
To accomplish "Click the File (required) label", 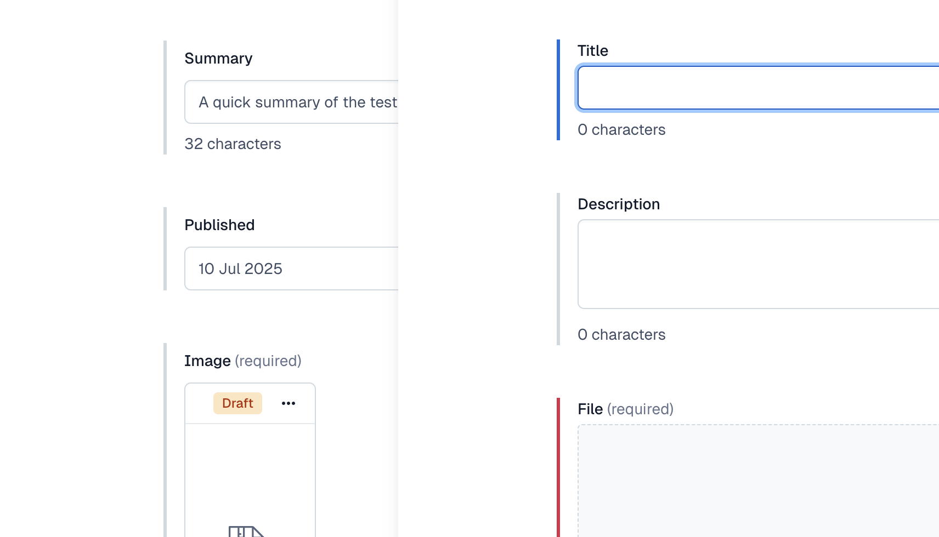I will point(626,409).
